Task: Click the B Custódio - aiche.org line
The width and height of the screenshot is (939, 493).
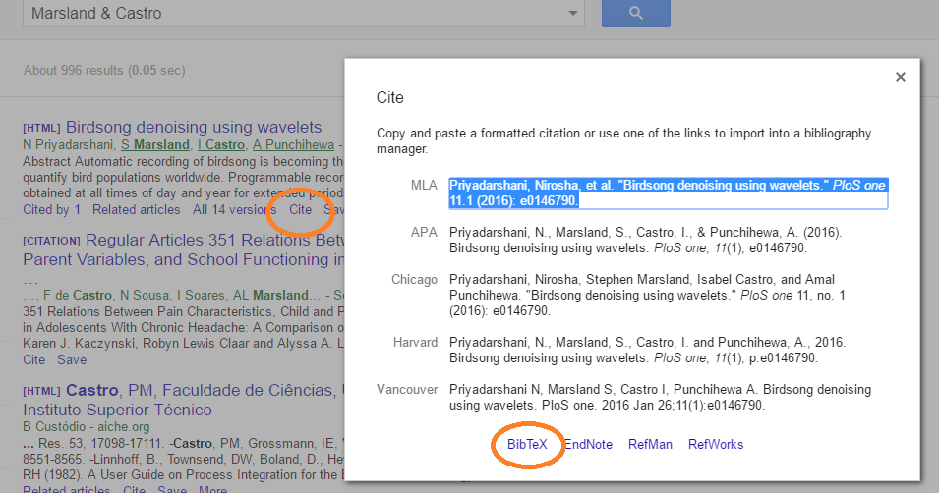Action: click(x=87, y=426)
